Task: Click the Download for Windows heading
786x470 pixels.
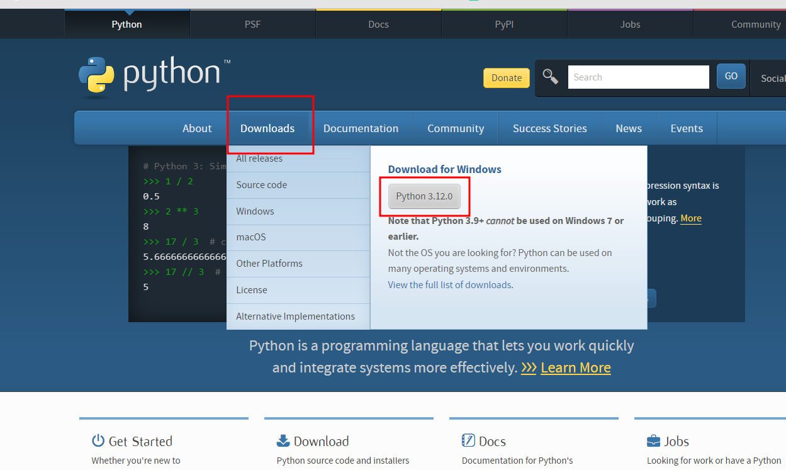Action: coord(445,169)
